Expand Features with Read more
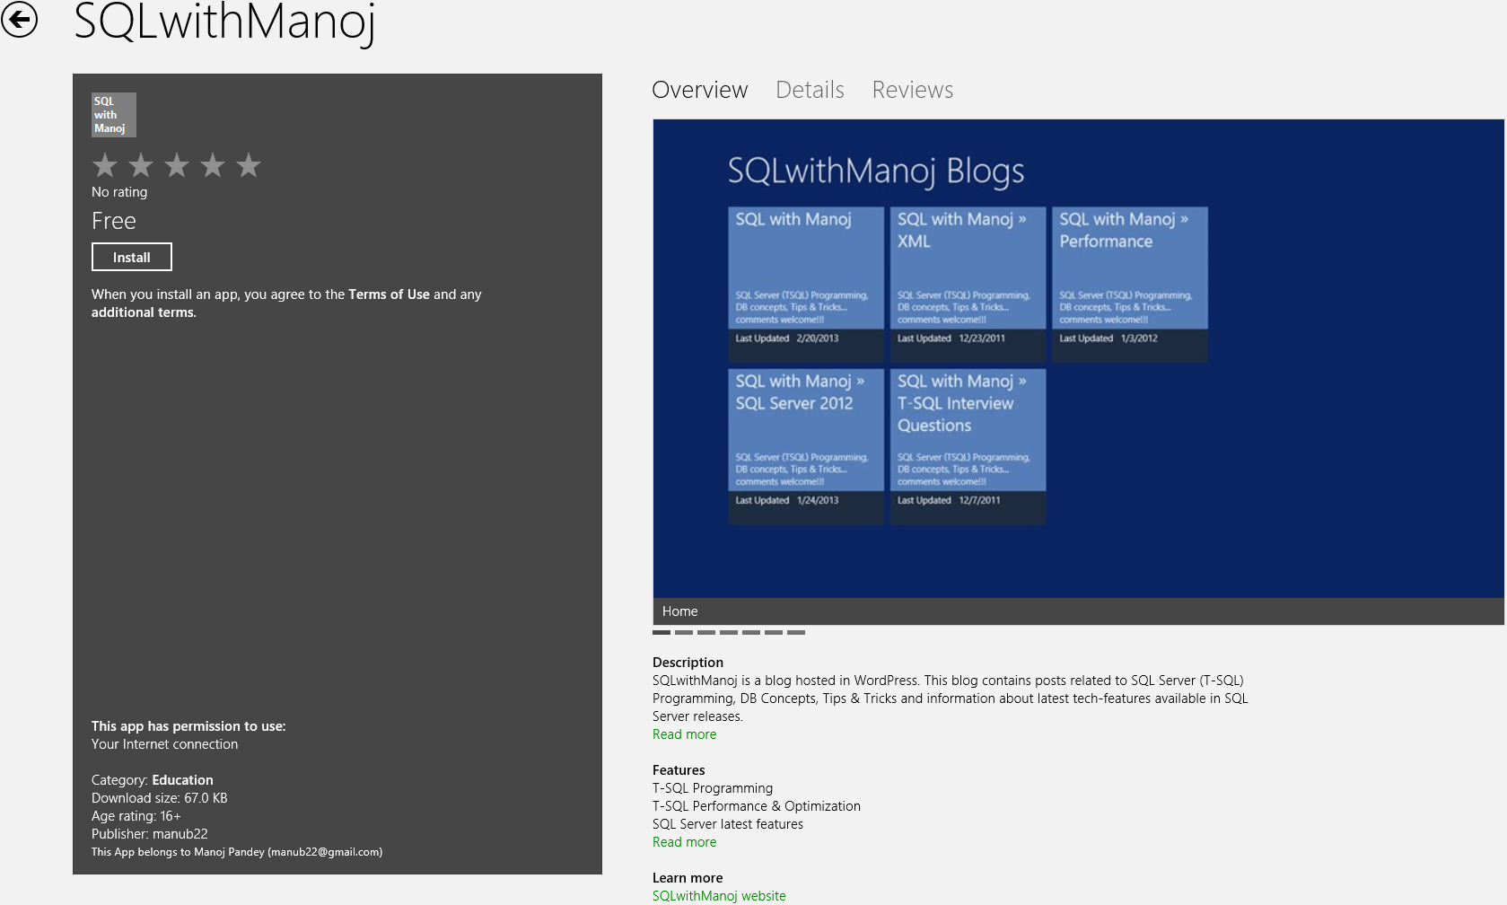The height and width of the screenshot is (905, 1507). point(684,842)
